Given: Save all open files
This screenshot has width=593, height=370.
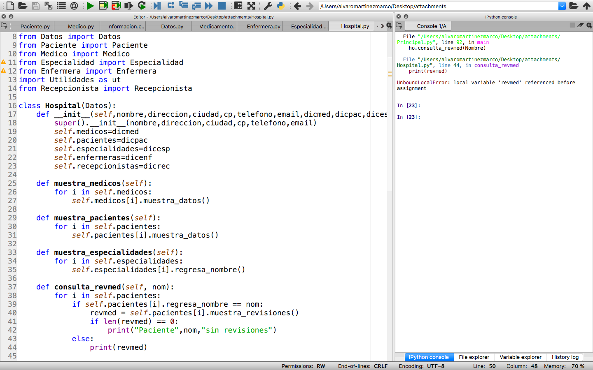Looking at the screenshot, I should click(x=49, y=6).
